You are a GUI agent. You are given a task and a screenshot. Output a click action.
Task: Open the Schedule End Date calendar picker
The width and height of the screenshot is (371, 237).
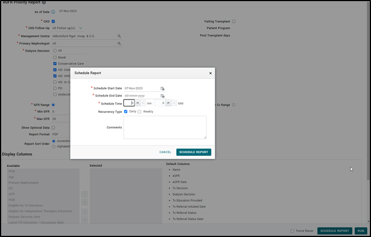click(163, 96)
